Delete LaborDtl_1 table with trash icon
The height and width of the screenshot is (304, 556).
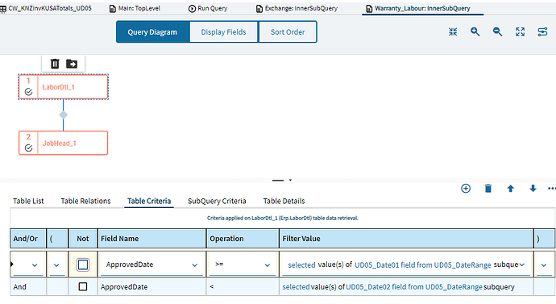(x=55, y=64)
